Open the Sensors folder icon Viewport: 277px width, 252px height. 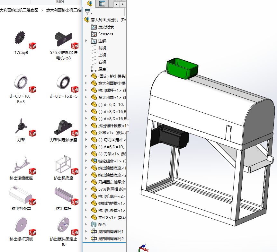(94, 34)
